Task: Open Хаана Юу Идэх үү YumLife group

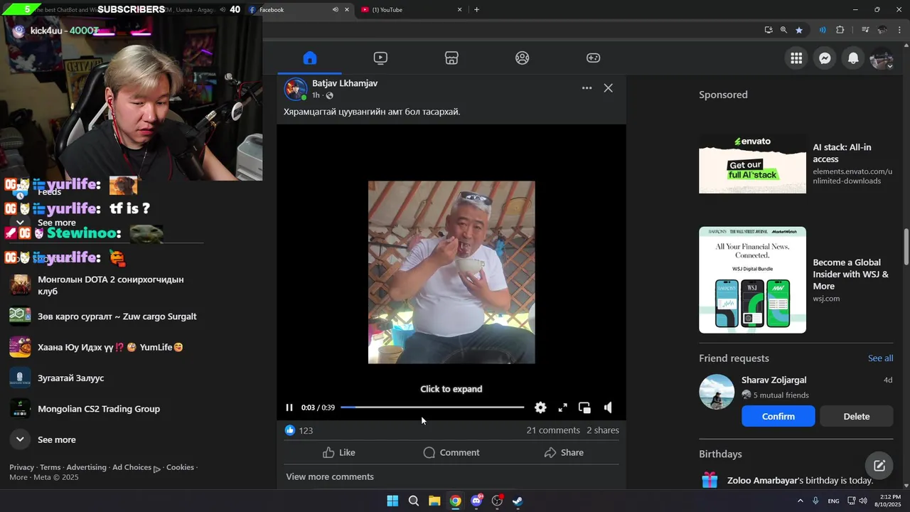Action: click(x=107, y=347)
